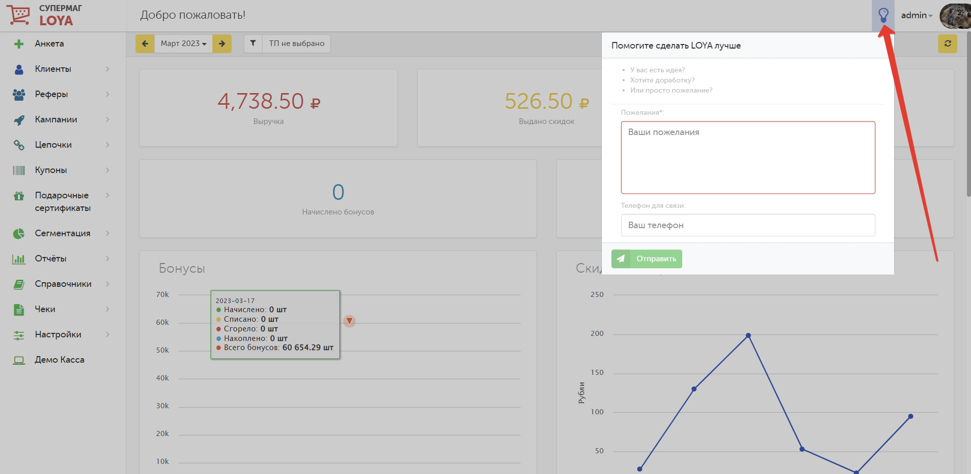971x474 pixels.
Task: Click the peak point of discounts chart
Action: tap(748, 335)
